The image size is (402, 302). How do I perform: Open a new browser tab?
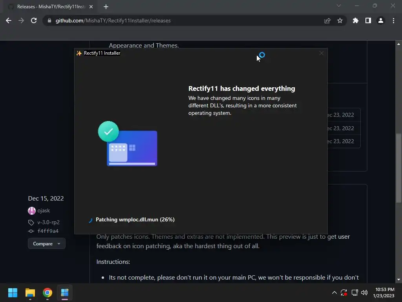point(106,7)
